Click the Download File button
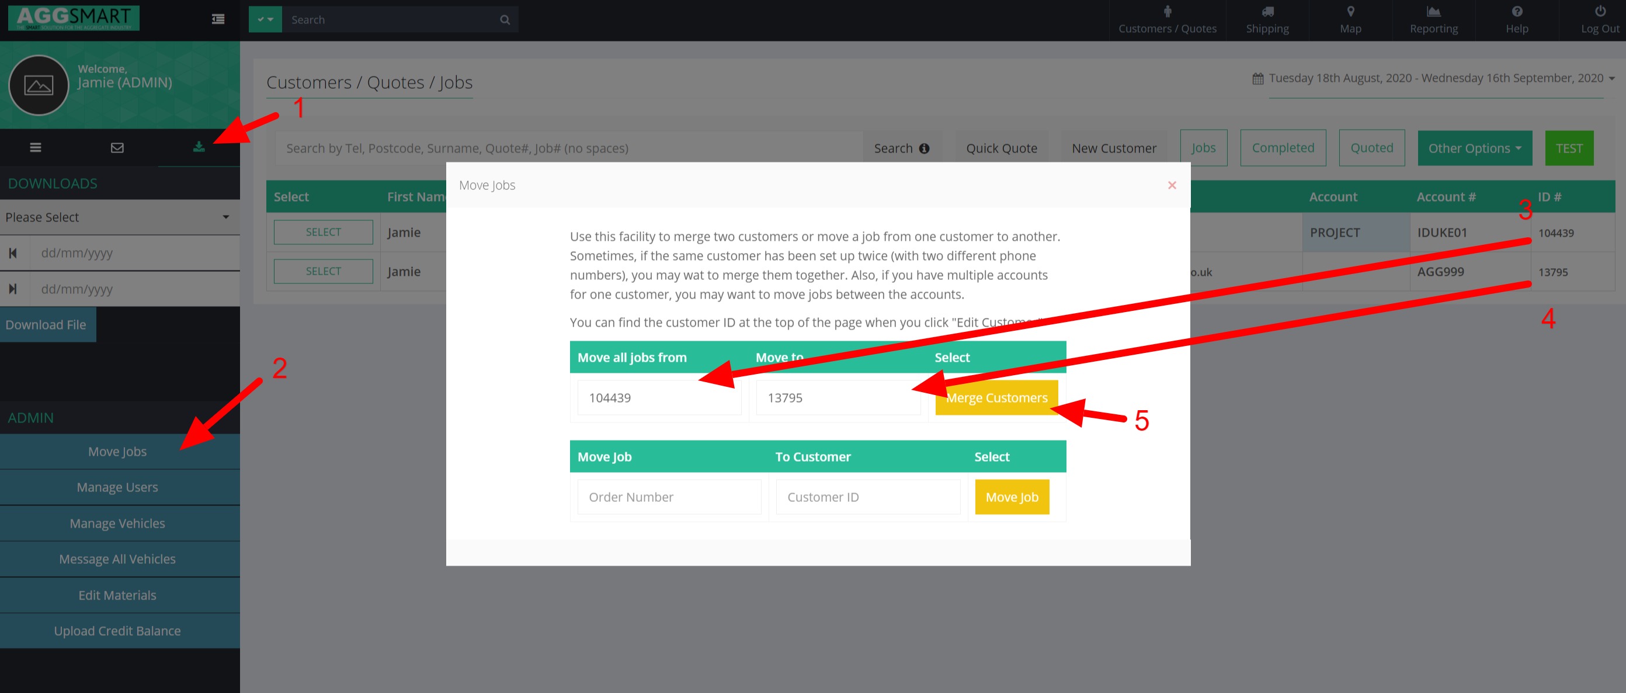 pos(48,325)
